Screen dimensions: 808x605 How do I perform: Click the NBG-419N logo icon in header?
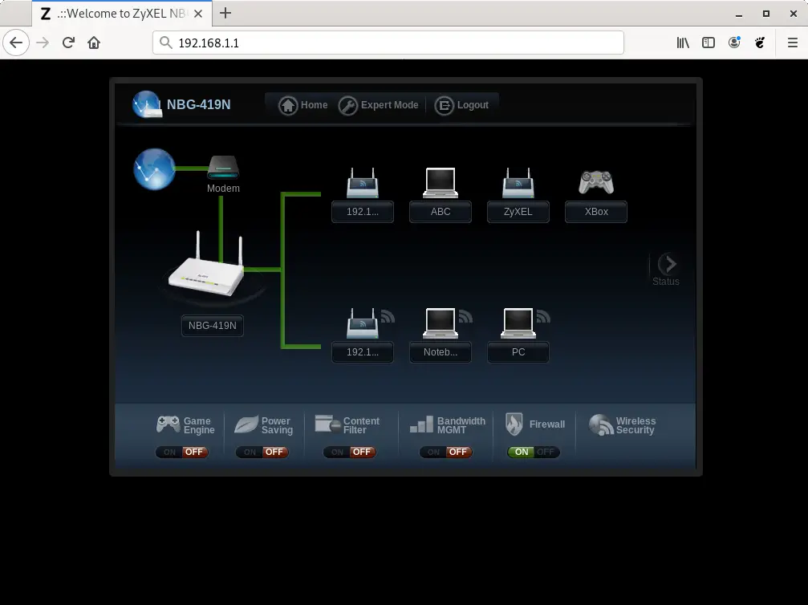pyautogui.click(x=147, y=104)
